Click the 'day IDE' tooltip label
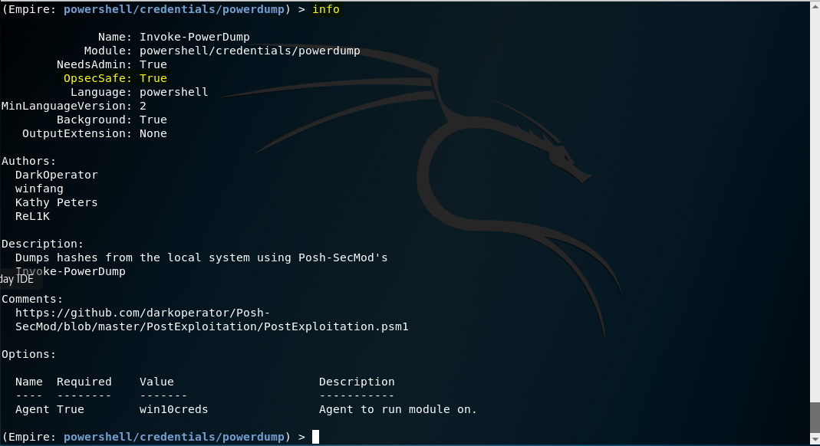This screenshot has width=820, height=446. [x=17, y=279]
